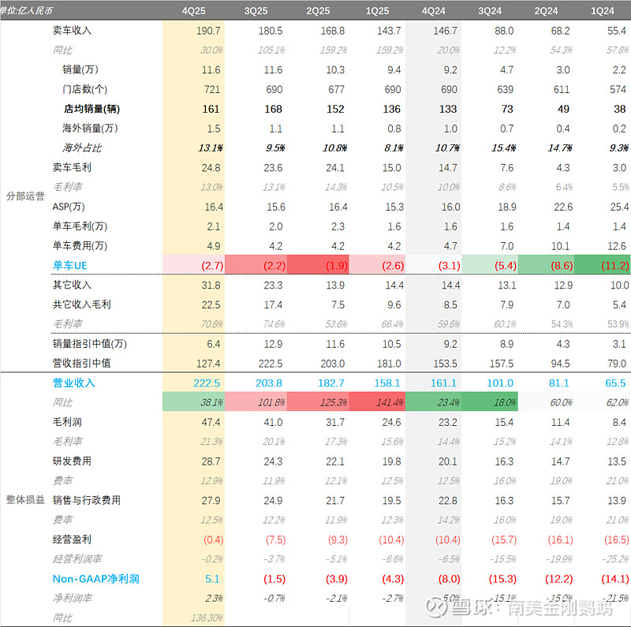631x627 pixels.
Task: Select 65.5 in the 营业收入 row
Action: coord(615,383)
